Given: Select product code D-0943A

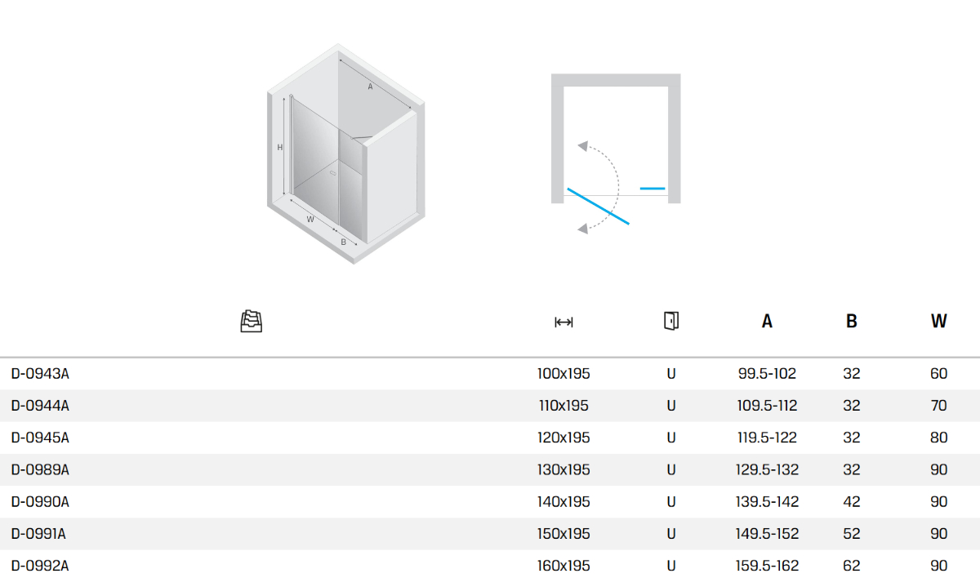Looking at the screenshot, I should coord(41,374).
